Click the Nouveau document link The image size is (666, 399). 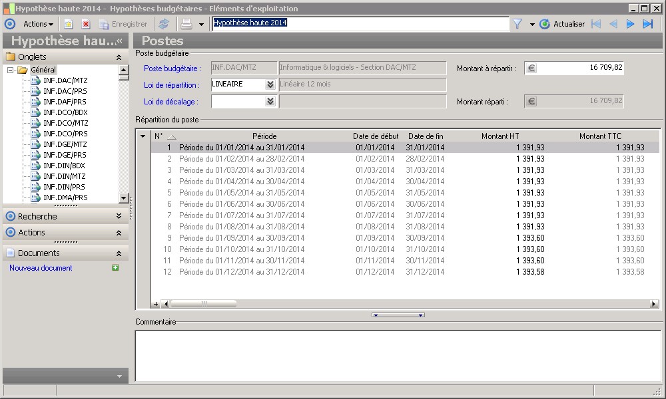(x=41, y=268)
